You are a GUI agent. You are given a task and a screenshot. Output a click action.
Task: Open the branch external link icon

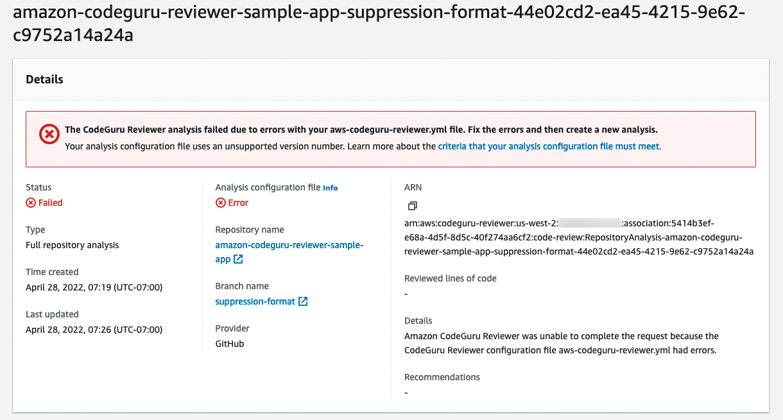[x=303, y=301]
